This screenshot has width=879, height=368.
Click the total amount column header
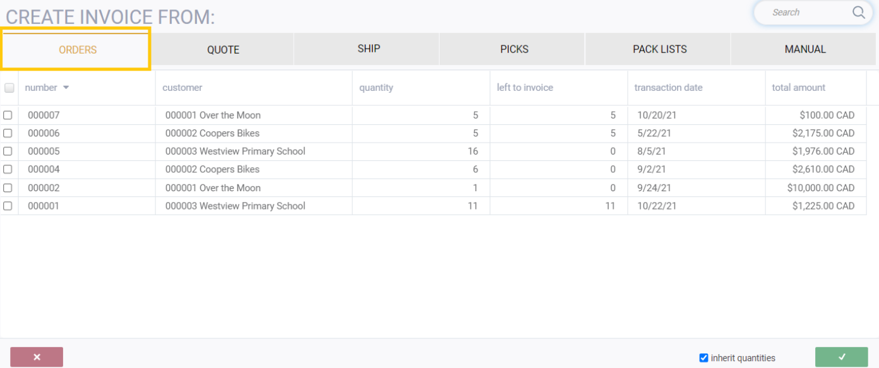(798, 88)
